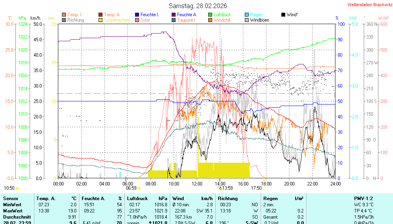The width and height of the screenshot is (393, 224).
Task: Click the Luftdruck column header in table
Action: point(137,198)
